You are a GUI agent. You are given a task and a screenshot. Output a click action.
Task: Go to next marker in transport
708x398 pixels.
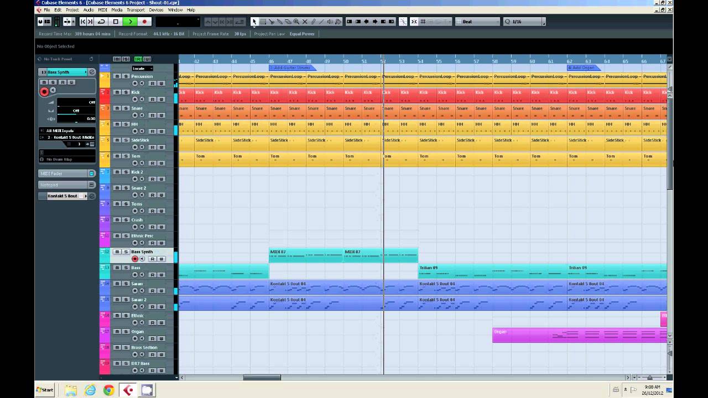(x=90, y=22)
